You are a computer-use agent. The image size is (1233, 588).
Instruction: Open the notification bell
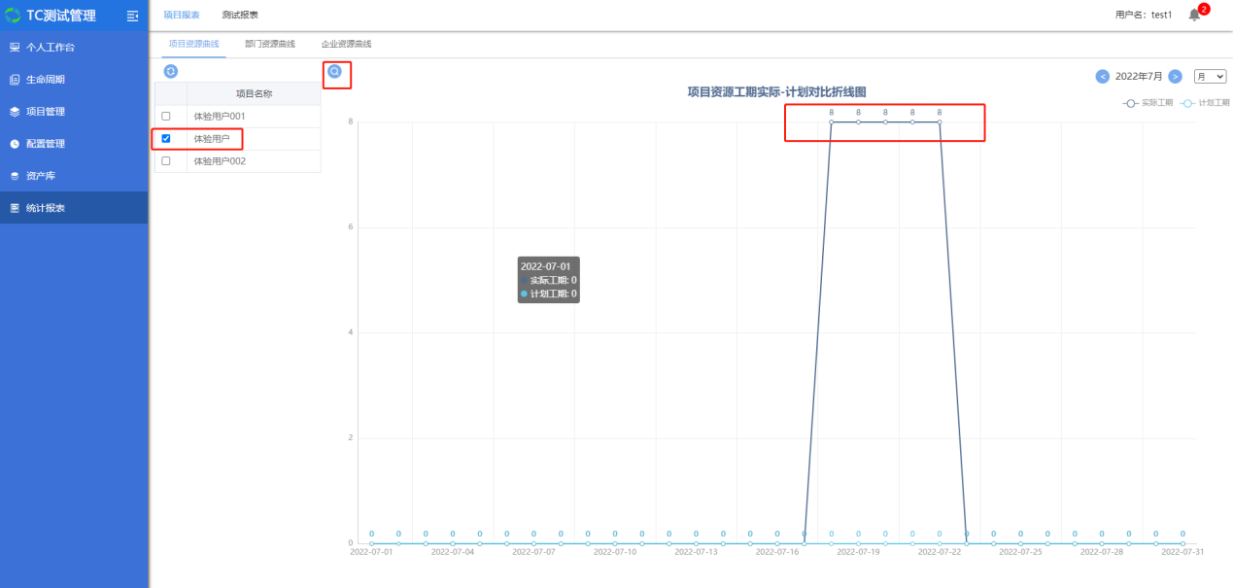pos(1194,16)
